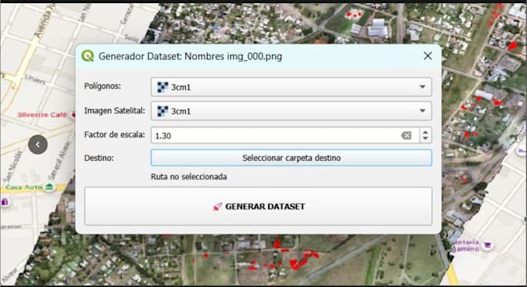Click the Silvestre Café map label
The image size is (527, 287).
coord(43,114)
